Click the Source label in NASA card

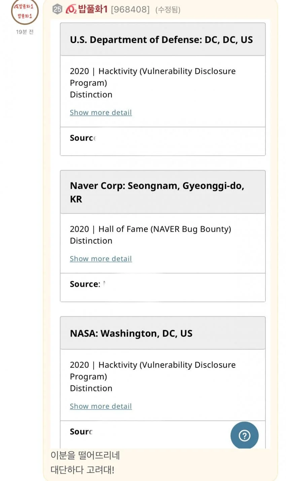[x=81, y=432]
